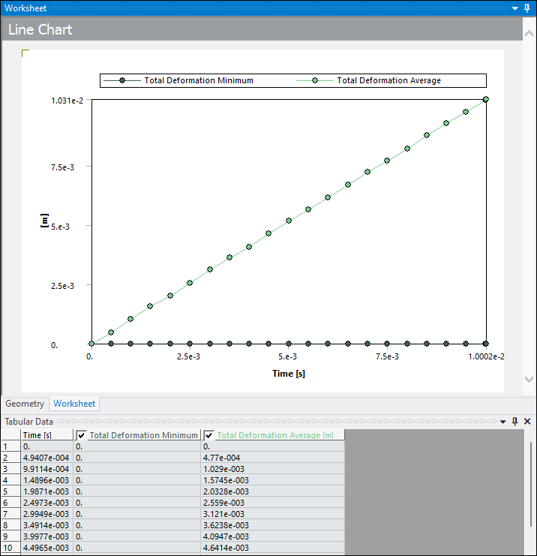Click the average value 4.6414e-003
Viewport: 537px width, 556px height.
click(x=272, y=548)
